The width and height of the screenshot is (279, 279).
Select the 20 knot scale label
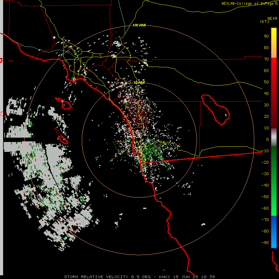pyautogui.click(x=266, y=116)
